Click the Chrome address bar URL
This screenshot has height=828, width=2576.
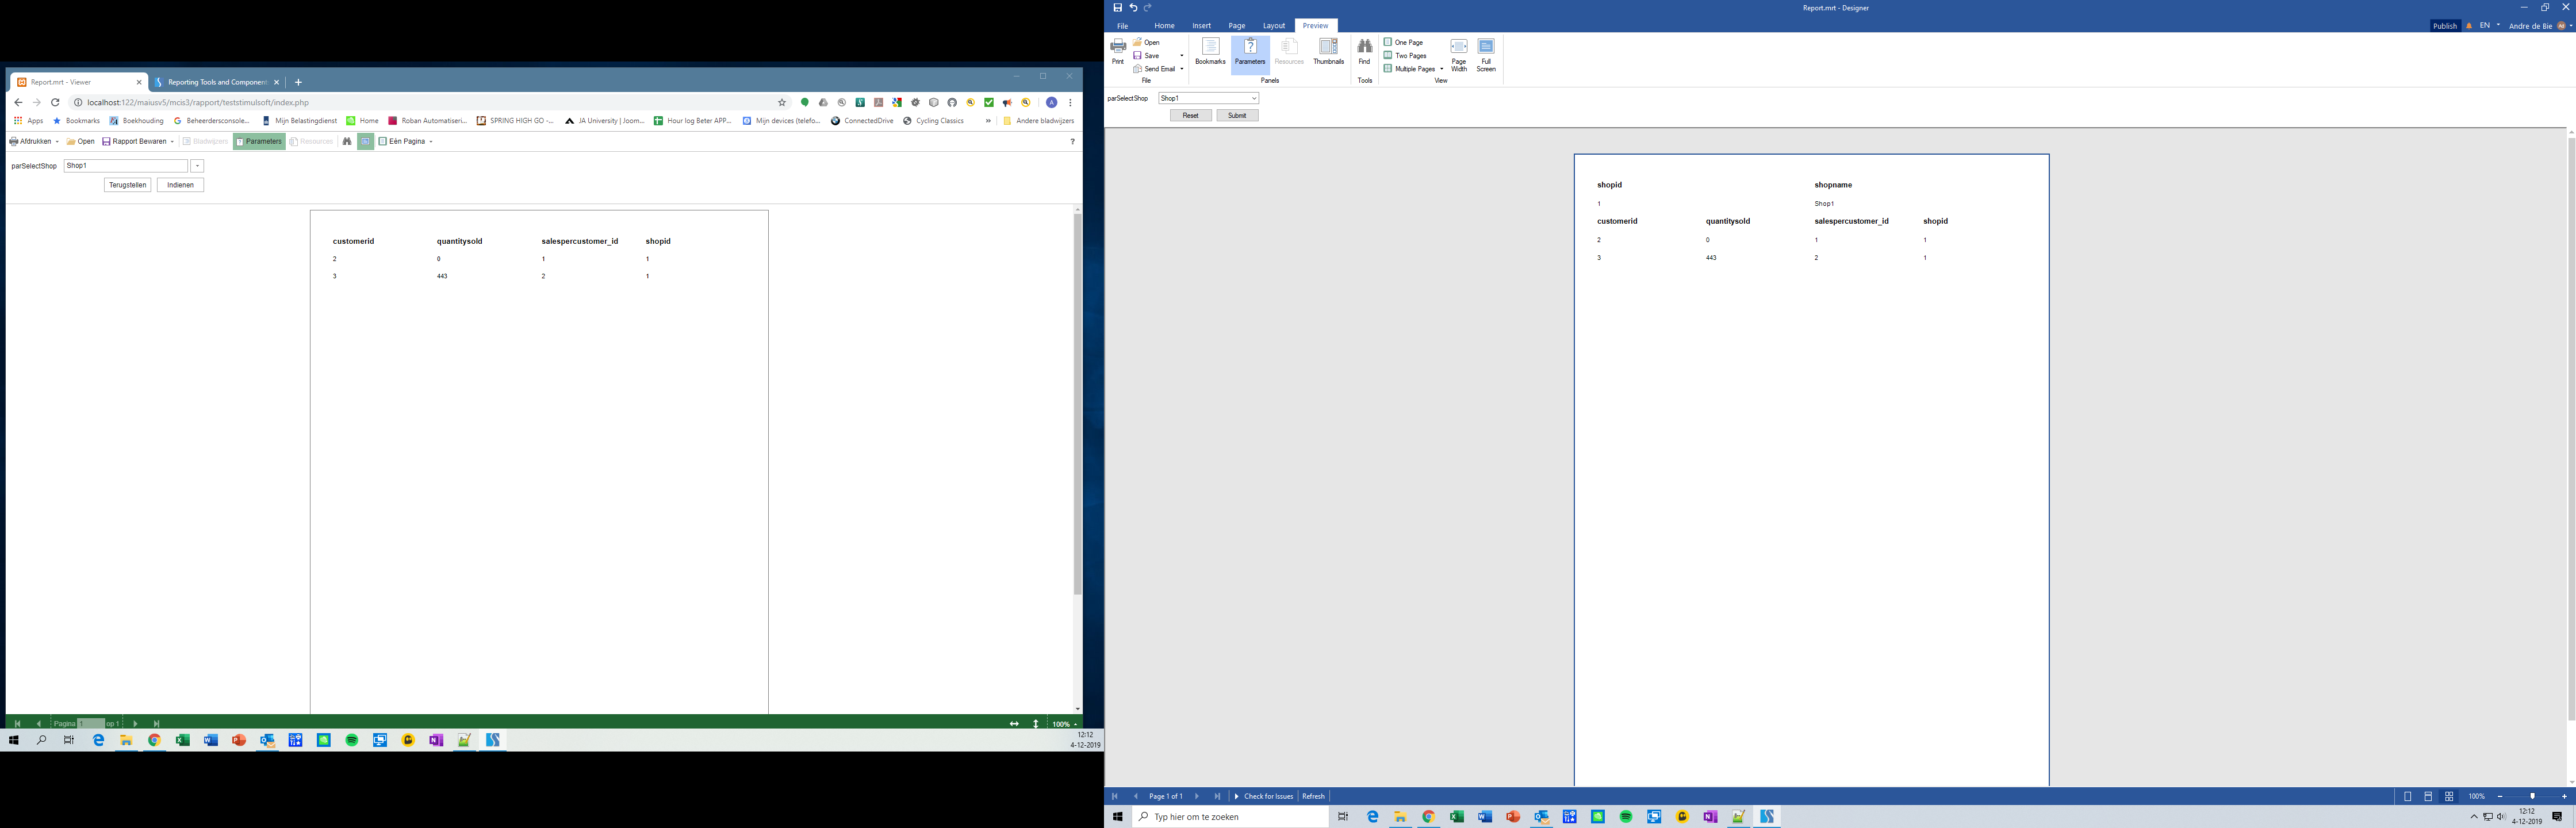pos(198,102)
